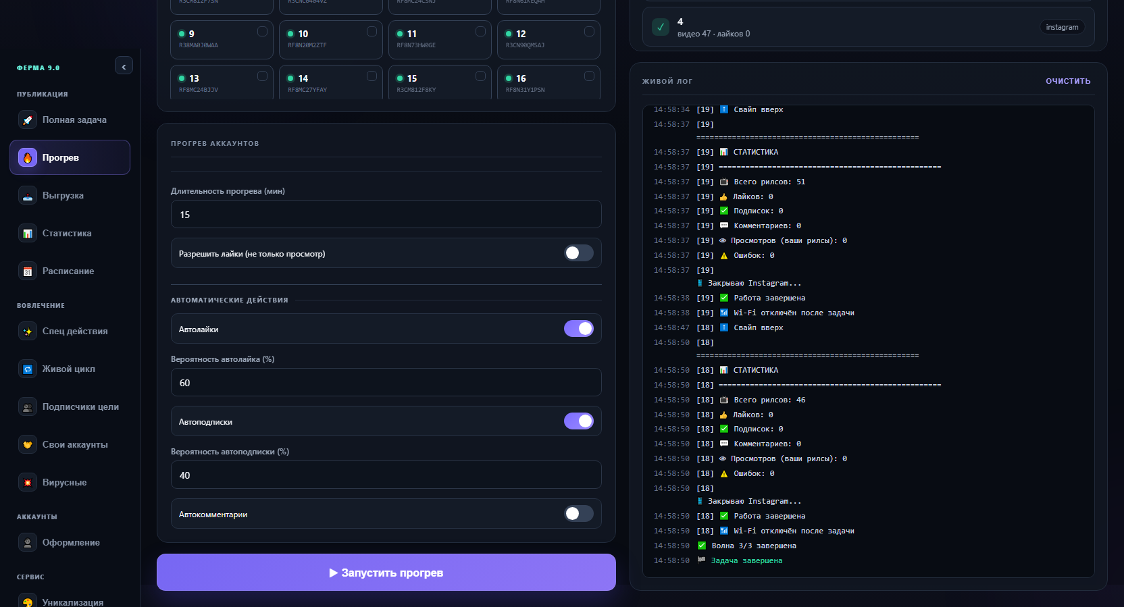Click the Расписание calendar icon

[x=28, y=271]
